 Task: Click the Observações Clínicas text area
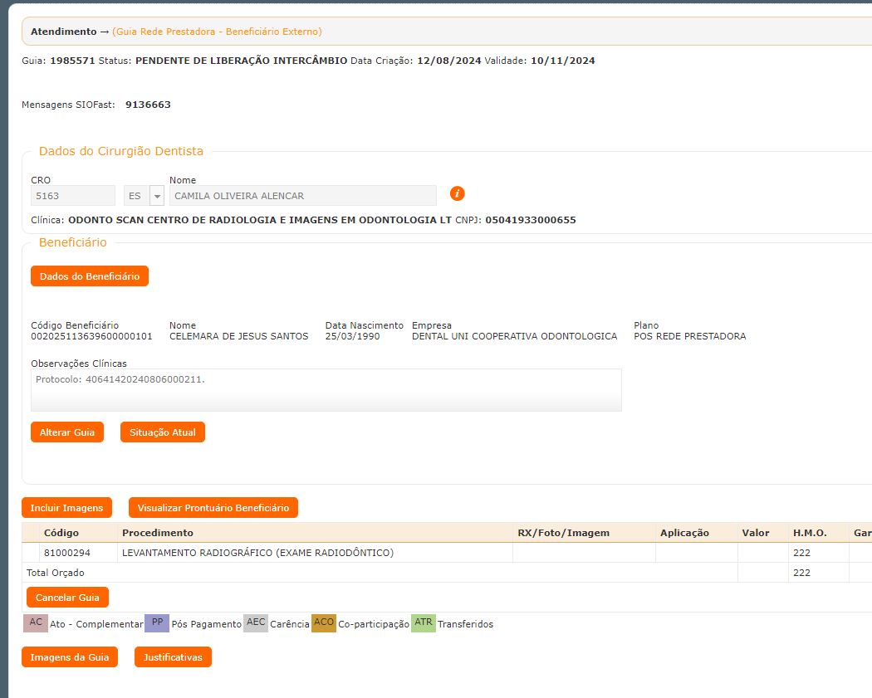pos(326,390)
